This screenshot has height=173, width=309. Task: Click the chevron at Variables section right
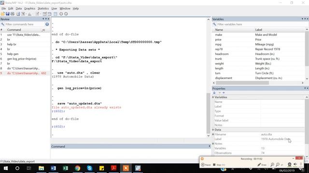coord(307,97)
